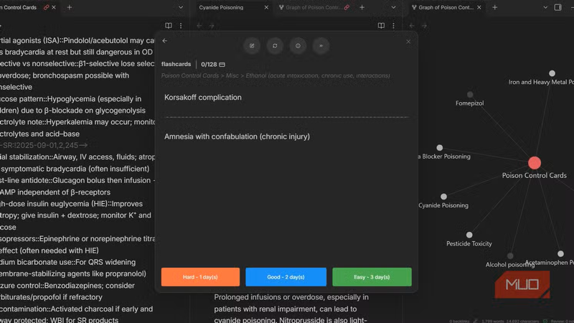Click the reset card progress icon
Image resolution: width=574 pixels, height=323 pixels.
click(x=275, y=46)
